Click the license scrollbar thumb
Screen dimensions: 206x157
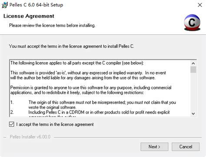193,69
